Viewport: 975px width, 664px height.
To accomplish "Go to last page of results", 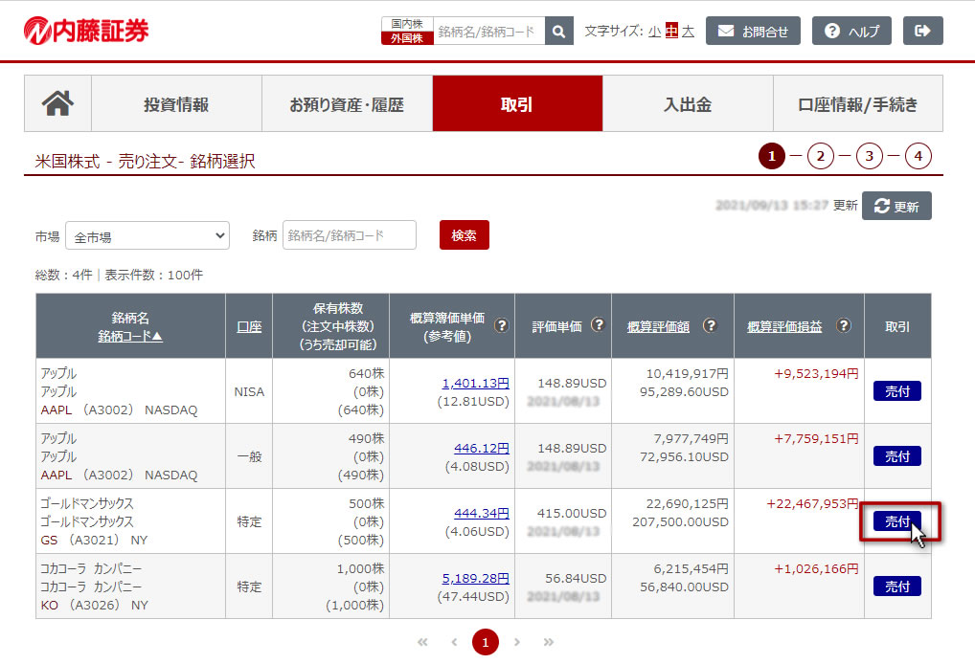I will [x=548, y=642].
